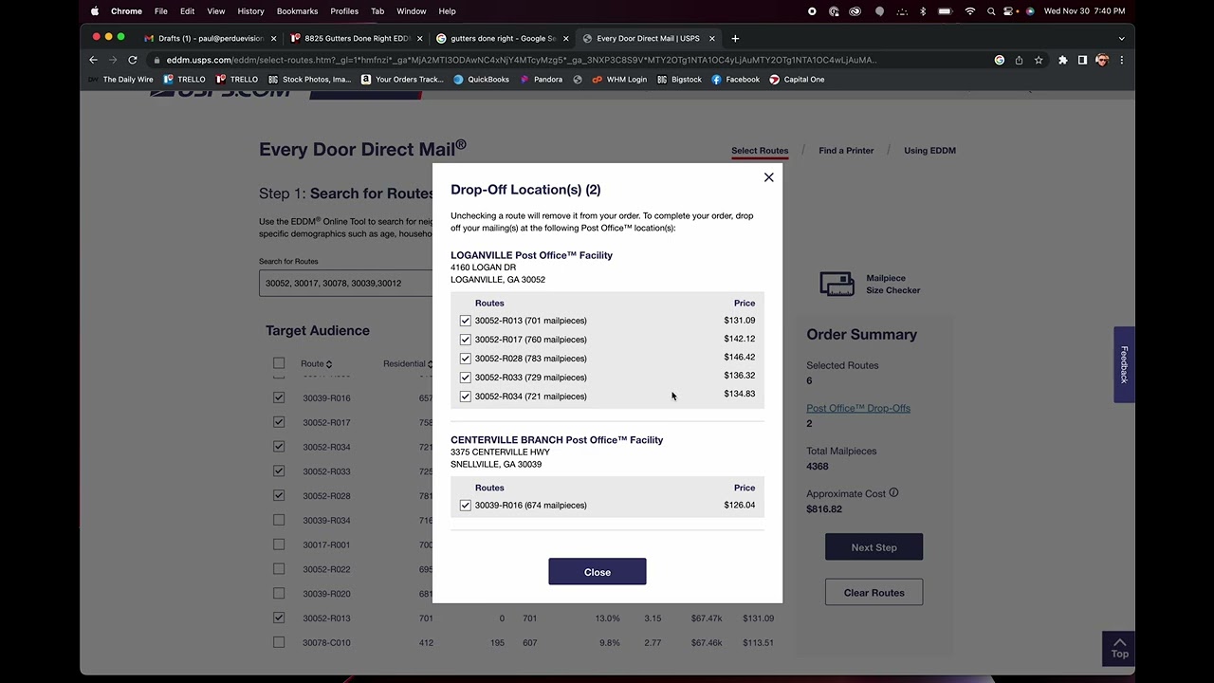Open the Chrome three-dot menu

coord(1121,60)
